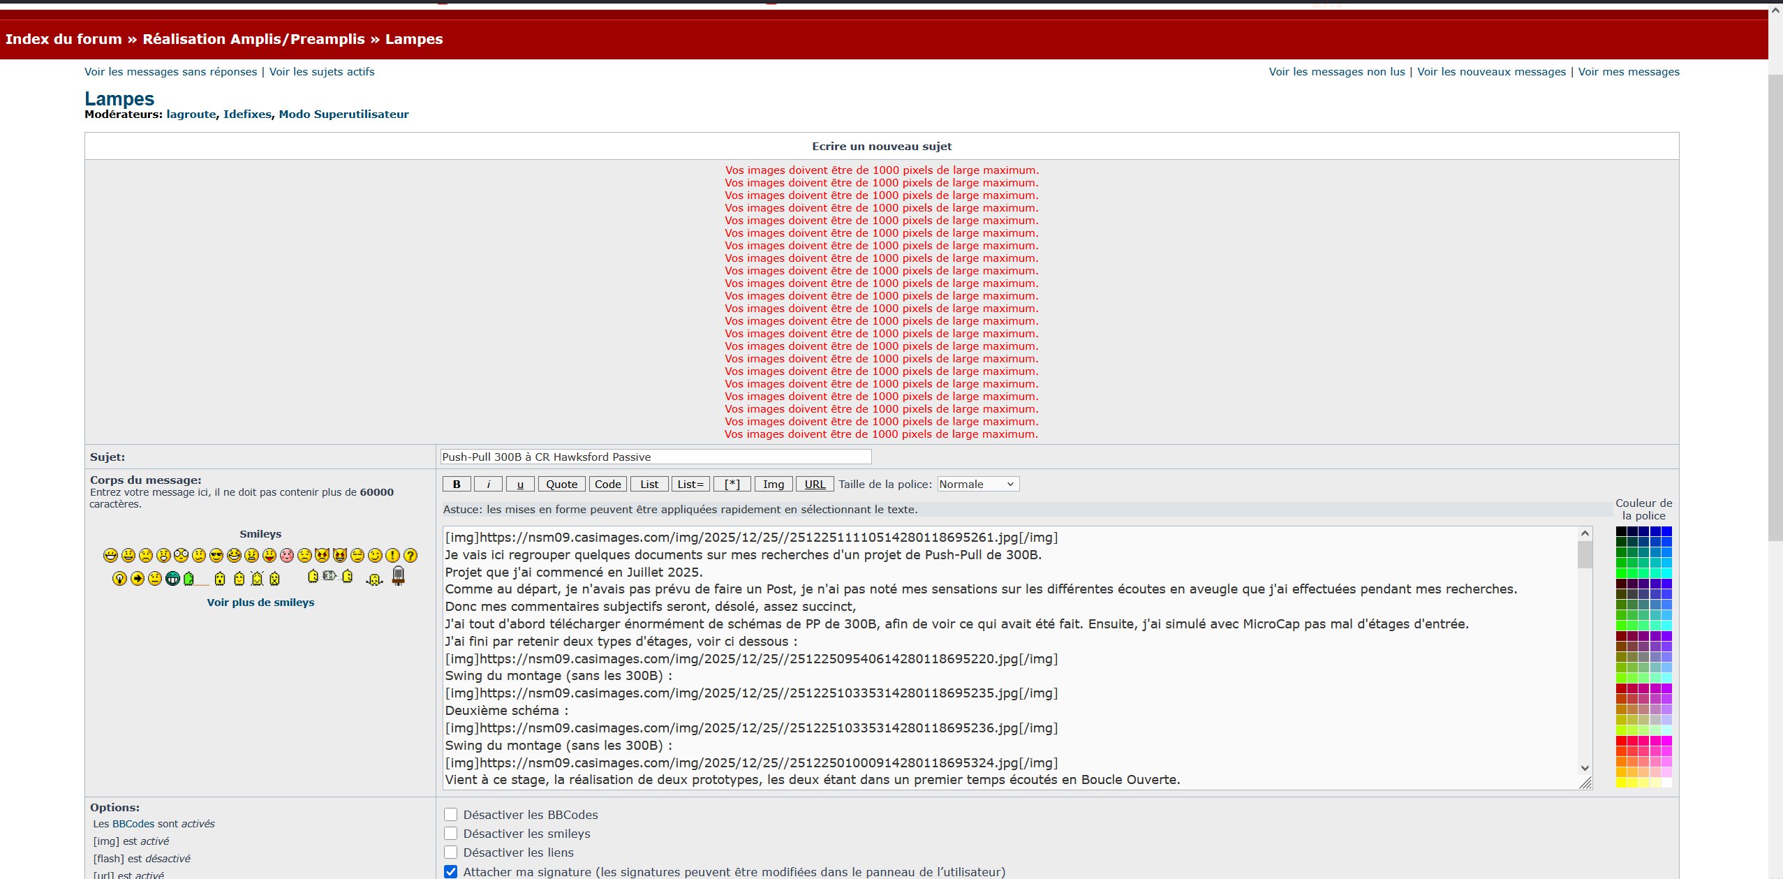
Task: Insert the exclamation mark smiley
Action: click(392, 556)
